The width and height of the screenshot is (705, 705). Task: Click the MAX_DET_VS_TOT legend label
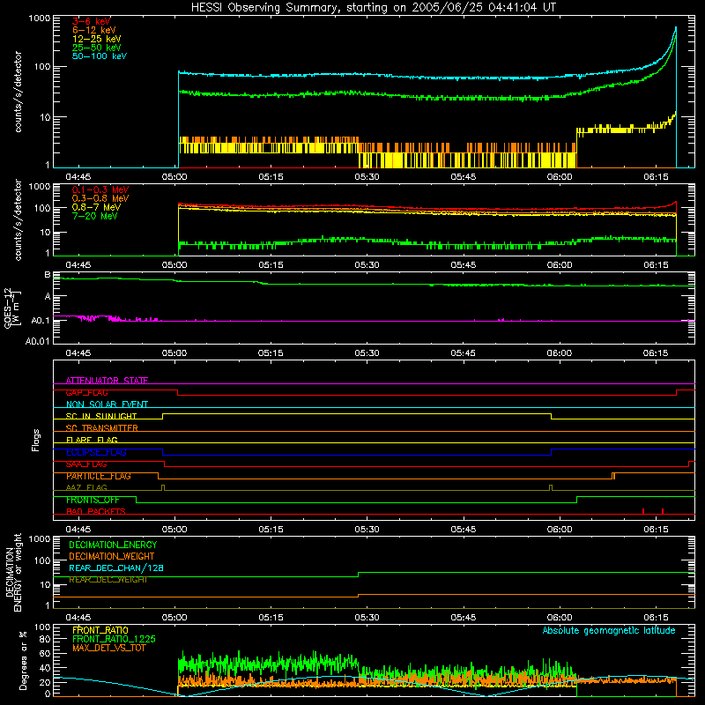(108, 648)
